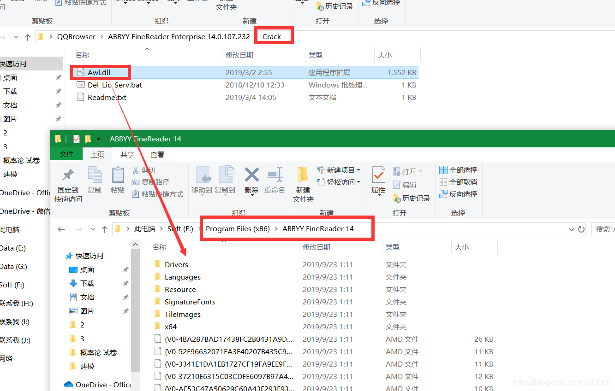Open address bar history dropdown in front window
This screenshot has width=615, height=391.
(572, 229)
